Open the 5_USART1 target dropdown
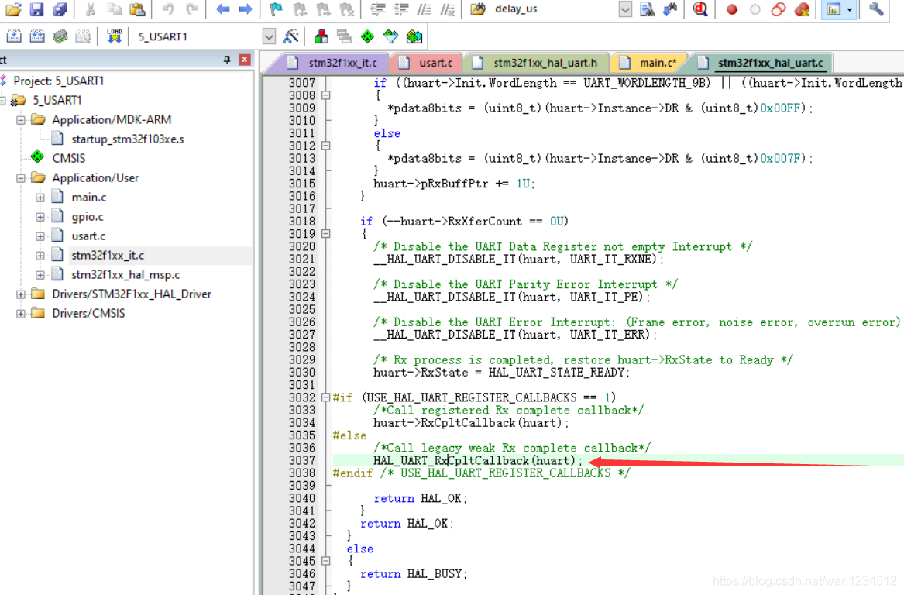 tap(269, 36)
